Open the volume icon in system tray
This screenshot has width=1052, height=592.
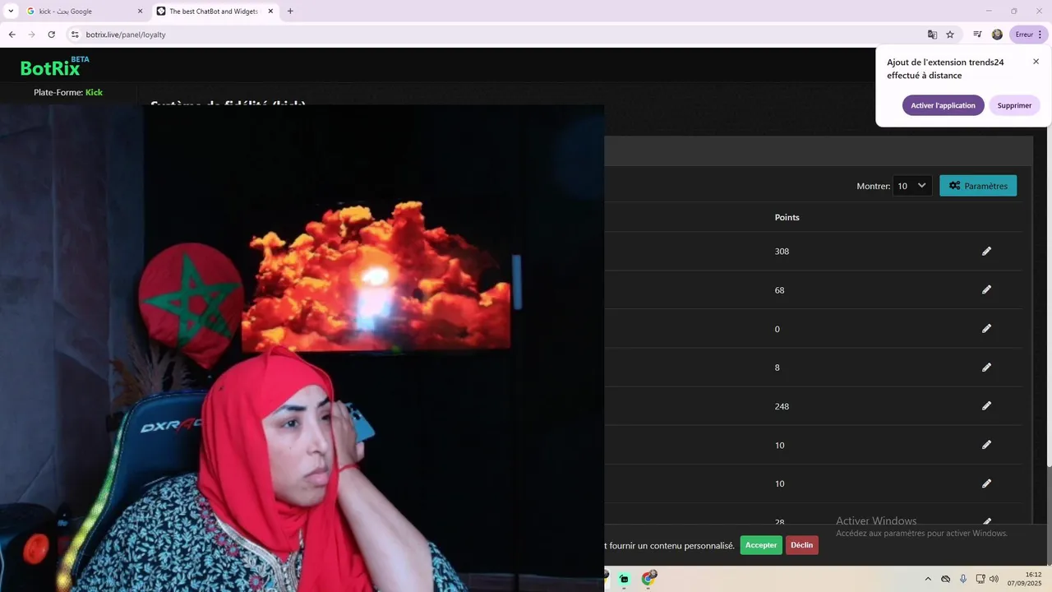[994, 579]
